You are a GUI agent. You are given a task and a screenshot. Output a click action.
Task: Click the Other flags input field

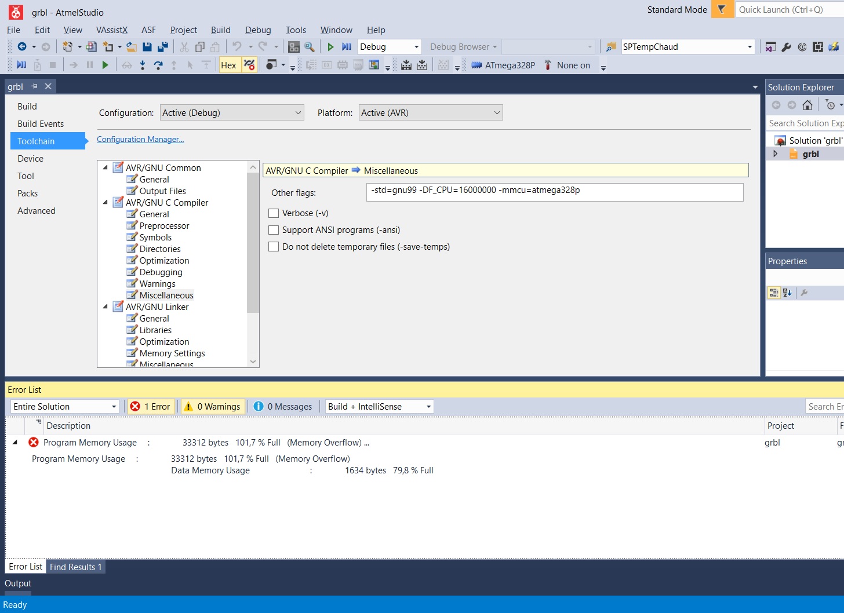point(554,192)
